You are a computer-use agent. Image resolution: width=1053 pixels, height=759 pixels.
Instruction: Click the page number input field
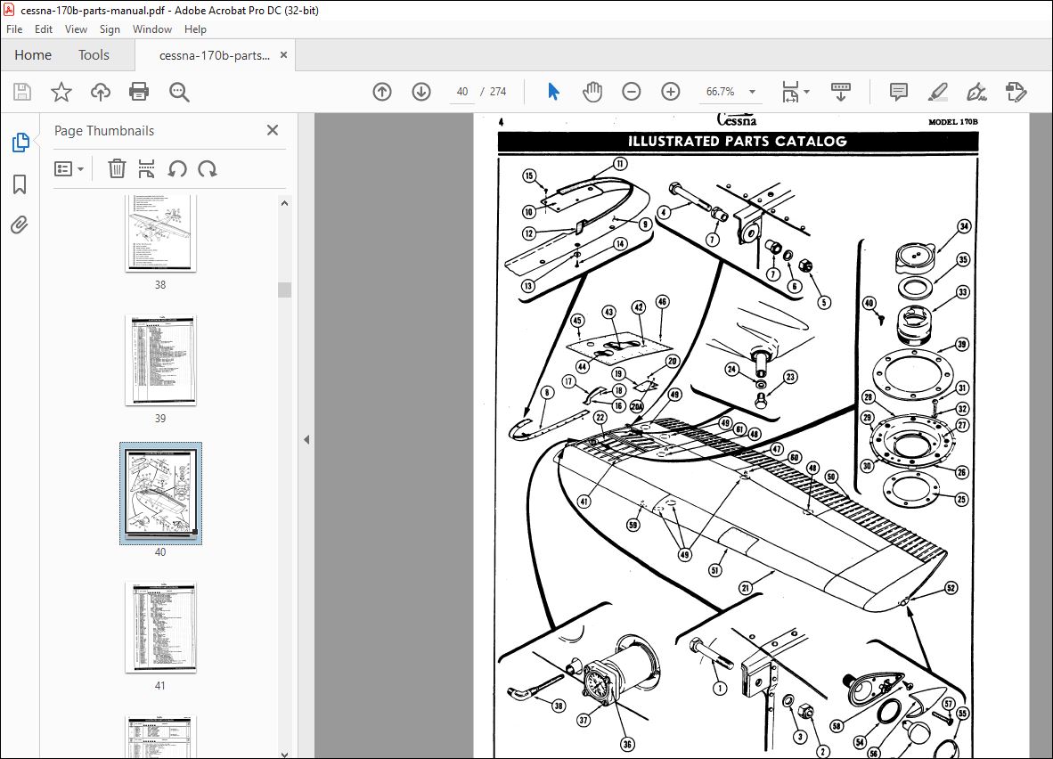point(462,92)
